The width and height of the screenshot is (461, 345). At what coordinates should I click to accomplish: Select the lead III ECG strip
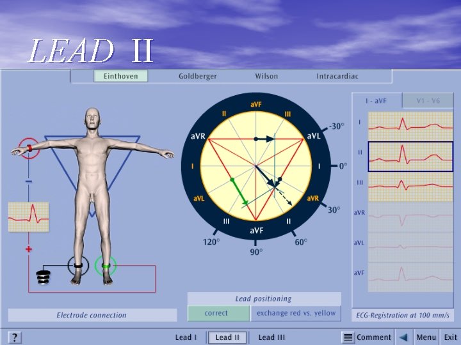pyautogui.click(x=410, y=187)
